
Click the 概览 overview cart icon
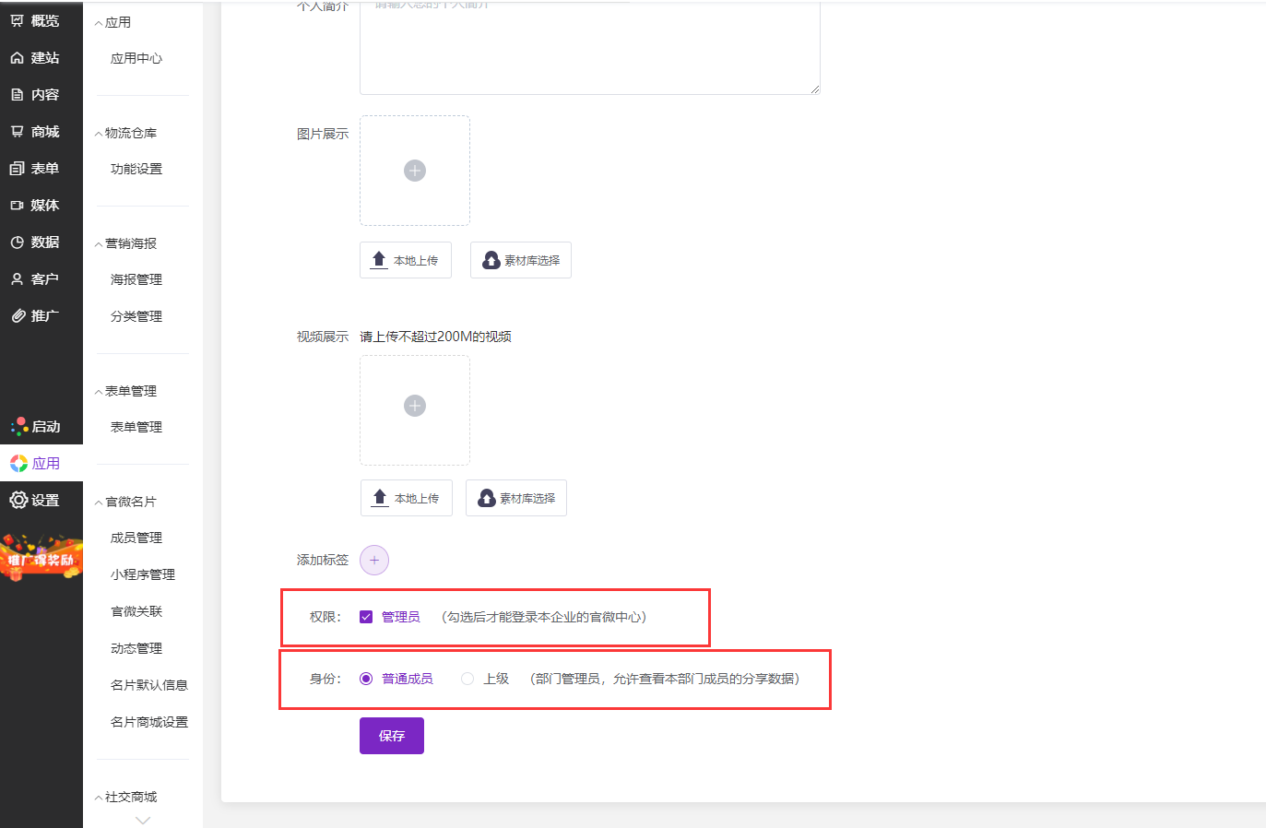pos(17,20)
